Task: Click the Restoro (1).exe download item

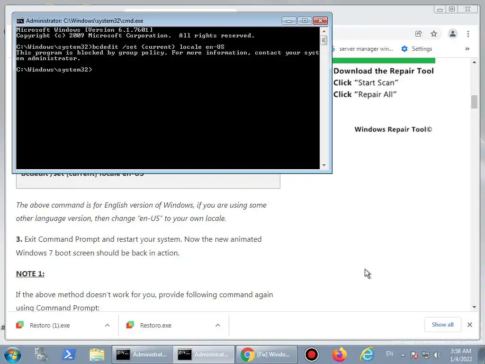Action: pyautogui.click(x=50, y=325)
